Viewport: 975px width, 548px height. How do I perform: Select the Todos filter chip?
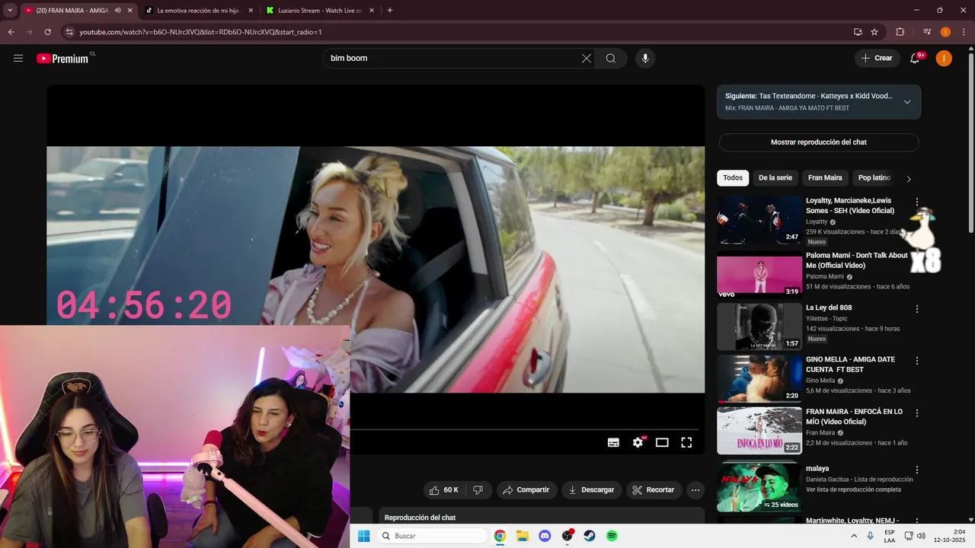coord(733,178)
